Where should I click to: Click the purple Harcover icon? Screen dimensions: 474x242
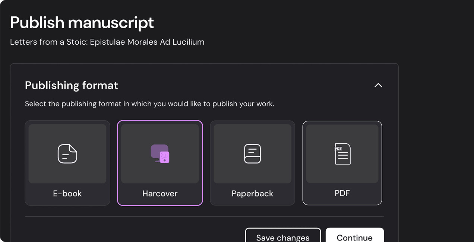pyautogui.click(x=160, y=153)
